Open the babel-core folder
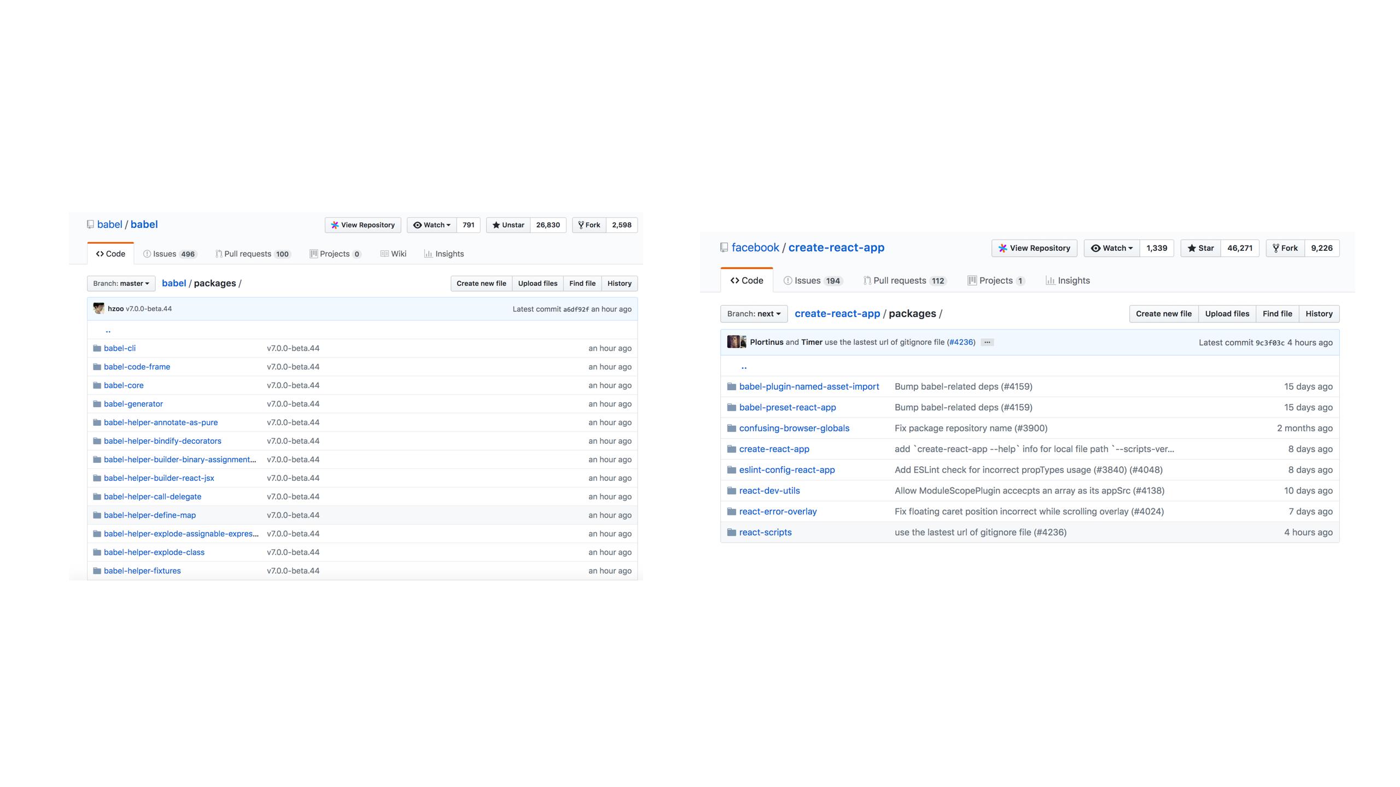The width and height of the screenshot is (1400, 787). [124, 385]
